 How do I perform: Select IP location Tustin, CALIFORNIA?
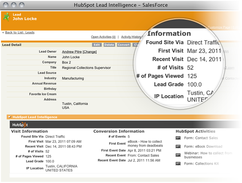point(61,166)
